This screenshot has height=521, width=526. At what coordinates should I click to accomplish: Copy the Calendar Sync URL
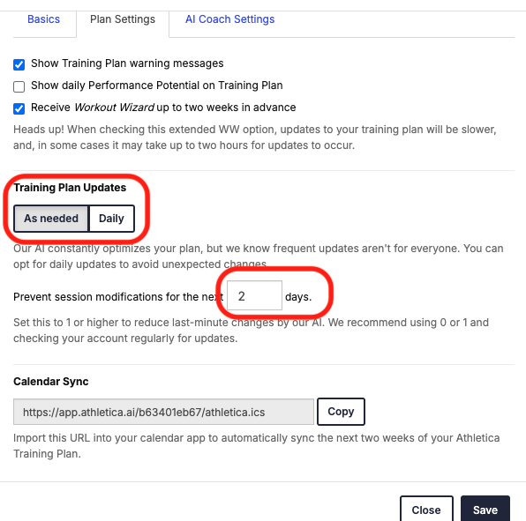coord(341,412)
